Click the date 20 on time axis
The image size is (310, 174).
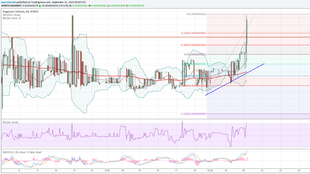(226, 171)
